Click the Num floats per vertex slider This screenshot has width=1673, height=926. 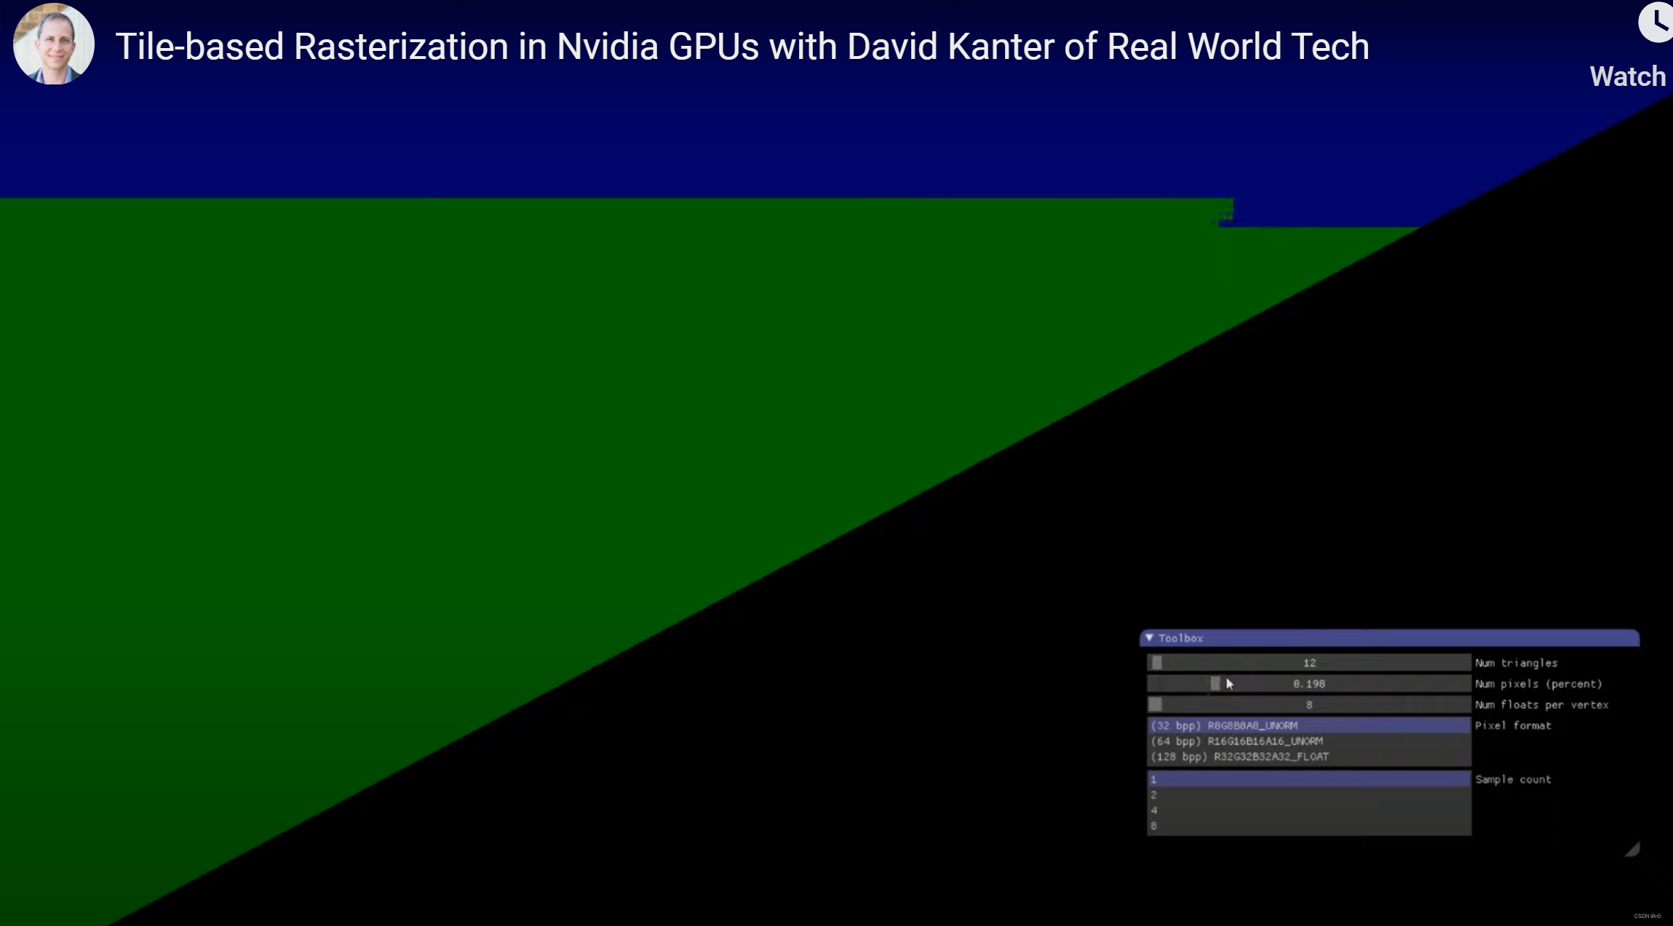(1155, 704)
